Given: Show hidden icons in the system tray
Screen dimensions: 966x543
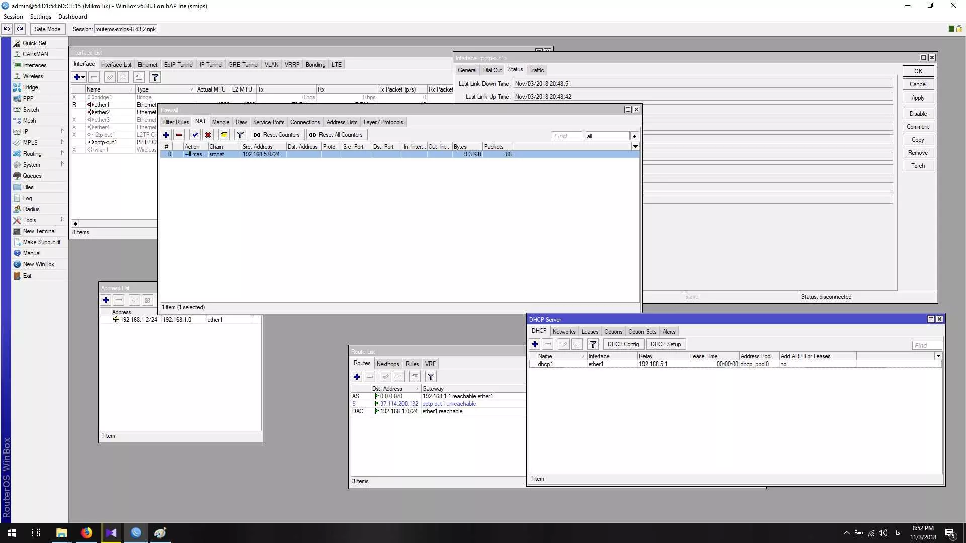Looking at the screenshot, I should [x=847, y=533].
